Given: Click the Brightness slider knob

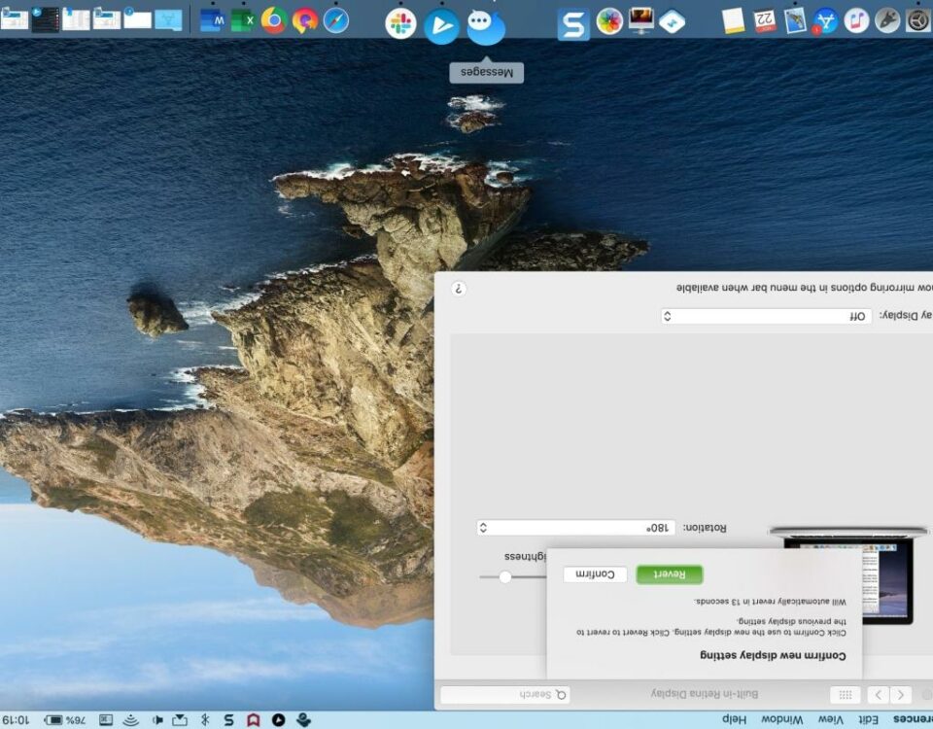Looking at the screenshot, I should (x=505, y=576).
